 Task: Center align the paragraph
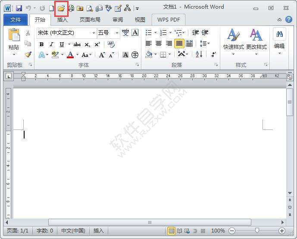tap(159, 44)
